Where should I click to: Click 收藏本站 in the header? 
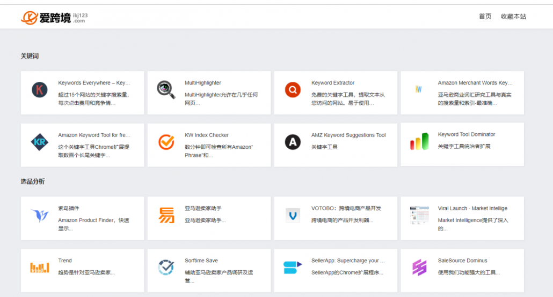[513, 17]
